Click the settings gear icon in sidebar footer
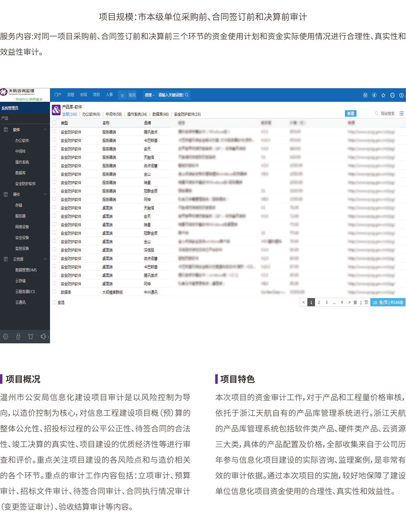The image size is (406, 521). (6, 336)
